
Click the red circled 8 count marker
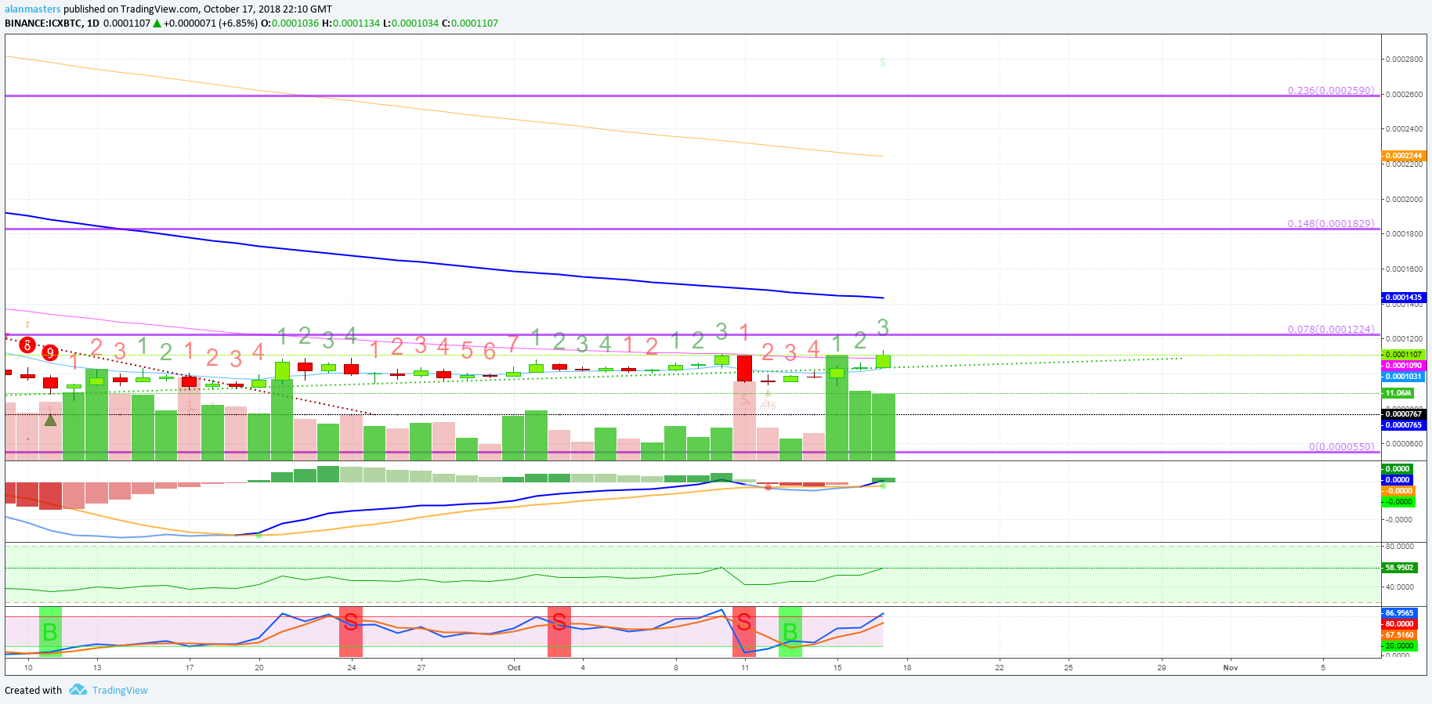tap(27, 345)
